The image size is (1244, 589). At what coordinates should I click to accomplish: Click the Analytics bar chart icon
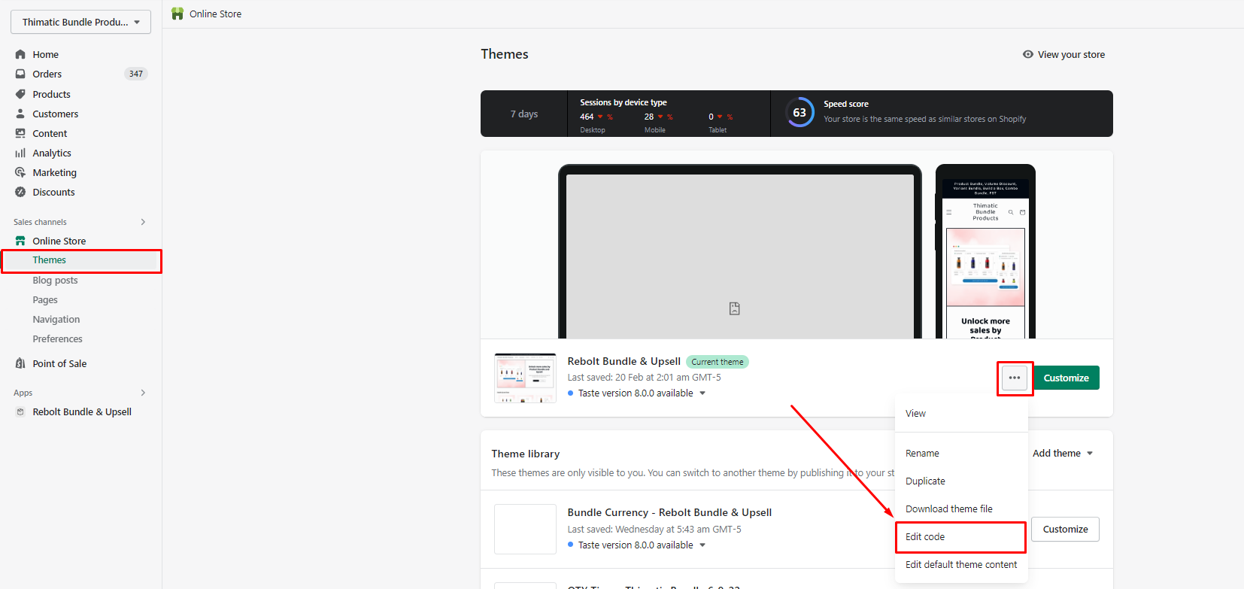coord(20,153)
